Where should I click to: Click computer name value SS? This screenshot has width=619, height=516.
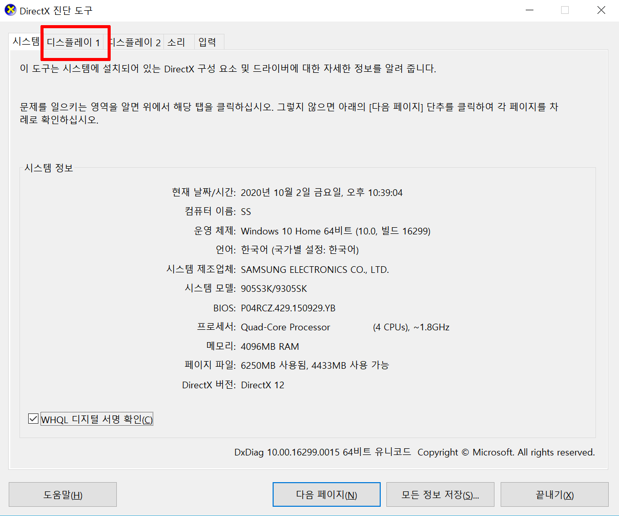(246, 212)
